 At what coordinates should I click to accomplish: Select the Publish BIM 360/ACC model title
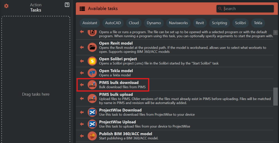click(126, 134)
